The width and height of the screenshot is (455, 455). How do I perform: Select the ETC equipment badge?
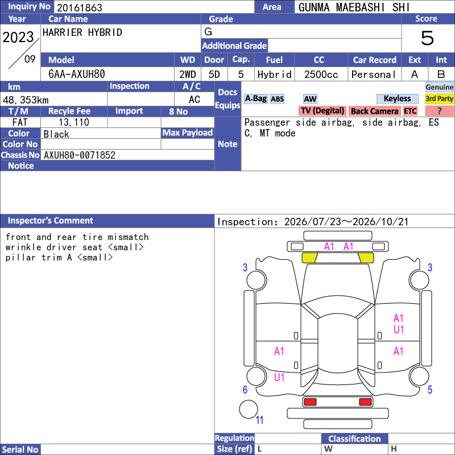coord(410,111)
